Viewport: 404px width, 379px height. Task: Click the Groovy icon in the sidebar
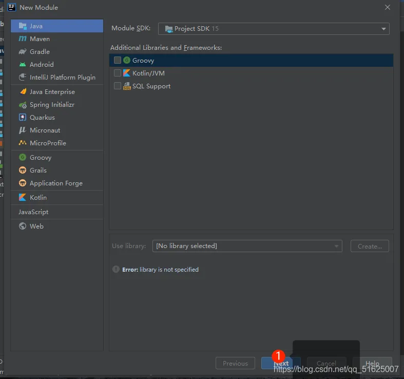23,157
